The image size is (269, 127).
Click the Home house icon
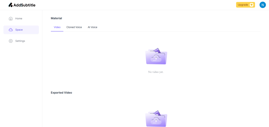tap(11, 19)
